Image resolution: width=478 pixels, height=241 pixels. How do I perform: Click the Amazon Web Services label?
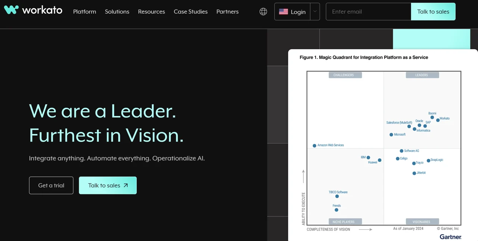330,145
